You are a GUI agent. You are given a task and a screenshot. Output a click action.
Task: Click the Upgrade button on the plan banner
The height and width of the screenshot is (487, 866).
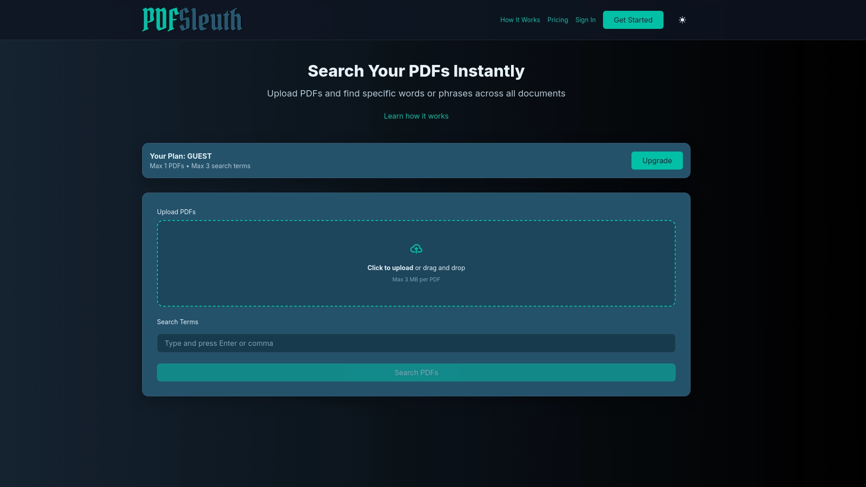(x=657, y=161)
